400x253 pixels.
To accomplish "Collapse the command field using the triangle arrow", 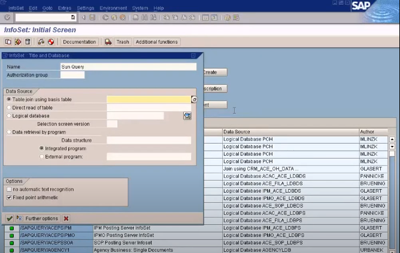I will tap(83, 17).
